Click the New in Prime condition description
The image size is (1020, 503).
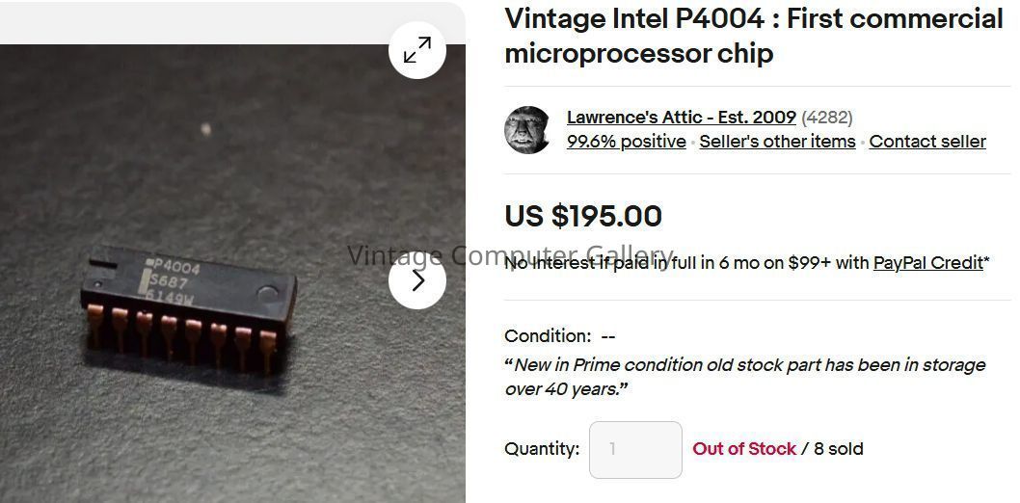pyautogui.click(x=744, y=377)
